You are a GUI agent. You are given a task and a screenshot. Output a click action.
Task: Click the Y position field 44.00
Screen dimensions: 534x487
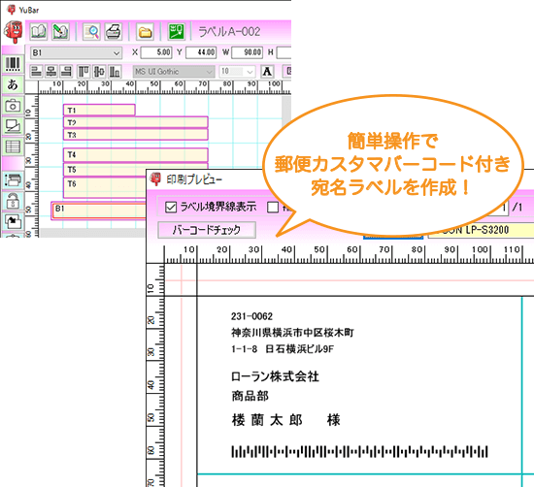(x=201, y=52)
